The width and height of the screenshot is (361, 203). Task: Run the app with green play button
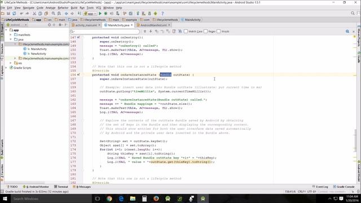click(100, 14)
